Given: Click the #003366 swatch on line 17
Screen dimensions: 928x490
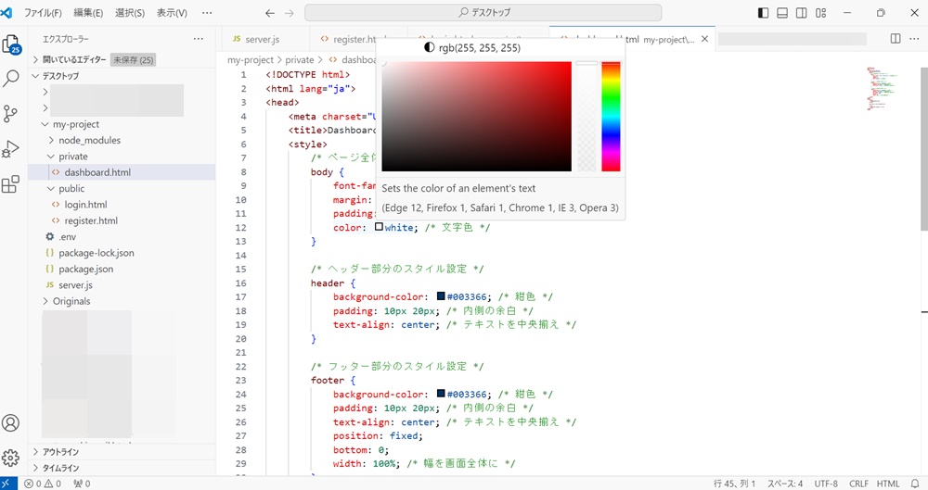Looking at the screenshot, I should tap(441, 296).
